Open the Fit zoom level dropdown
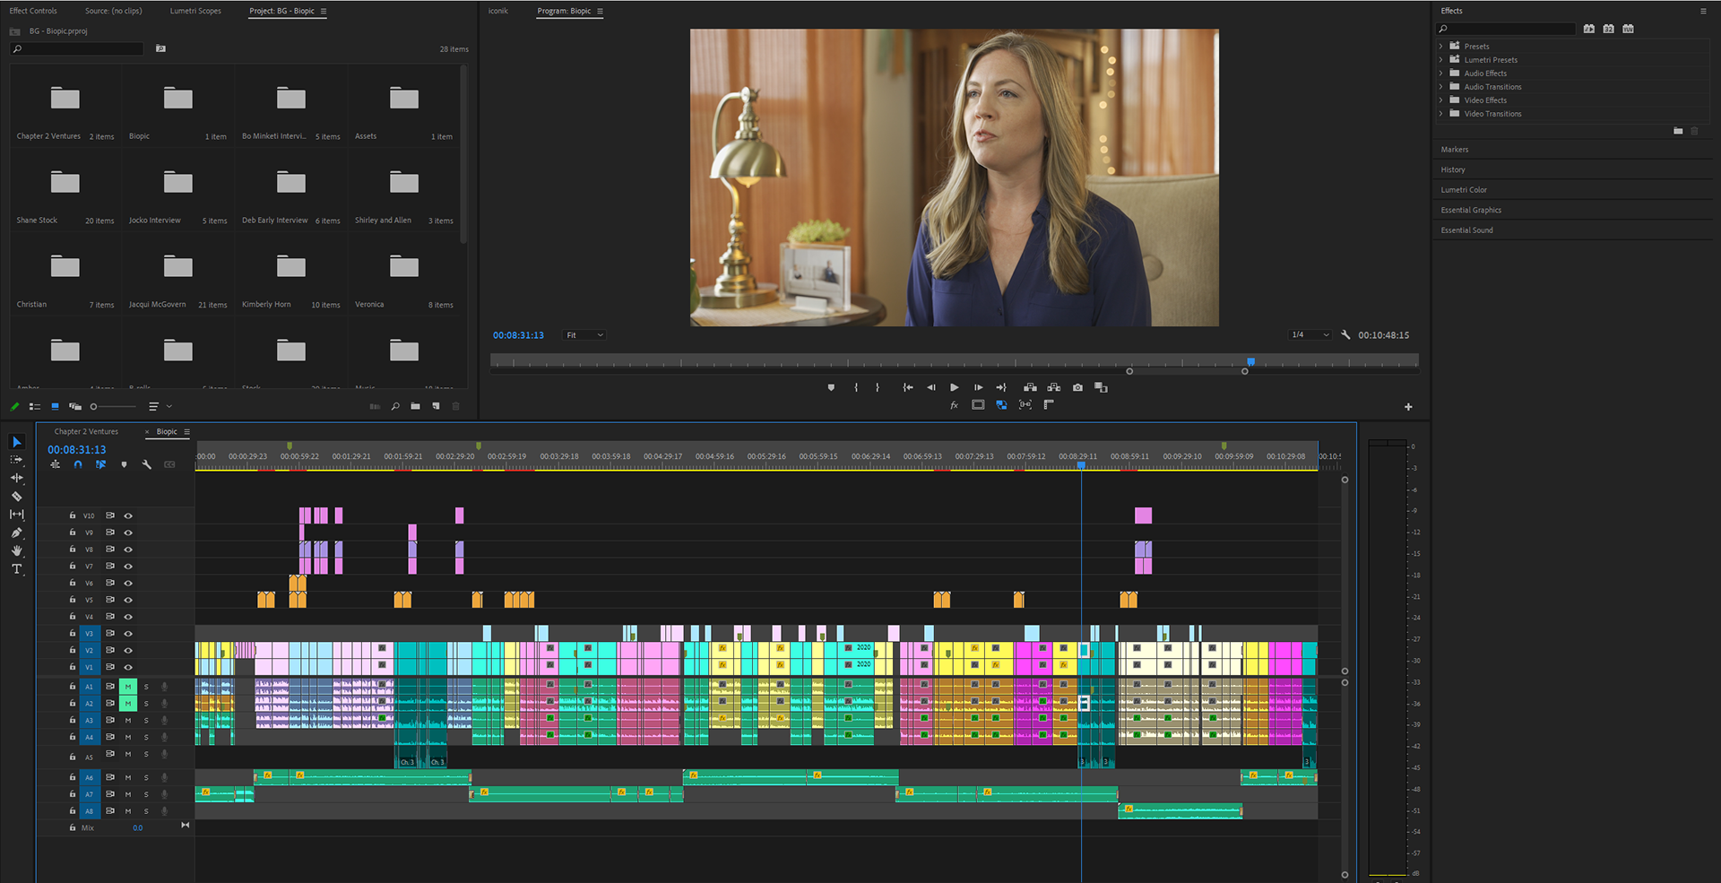This screenshot has width=1721, height=883. 584,335
